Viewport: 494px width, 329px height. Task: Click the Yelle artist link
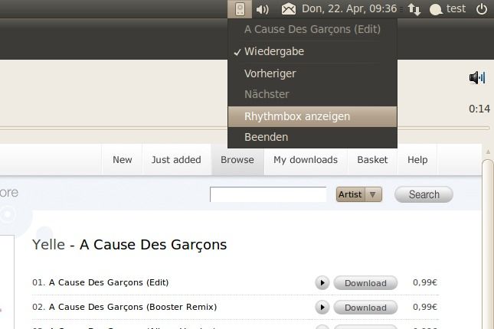(x=48, y=245)
